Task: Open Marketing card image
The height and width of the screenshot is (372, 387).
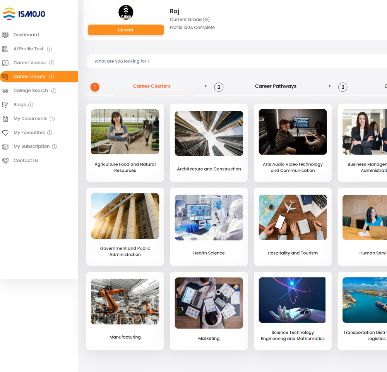Action: point(209,303)
